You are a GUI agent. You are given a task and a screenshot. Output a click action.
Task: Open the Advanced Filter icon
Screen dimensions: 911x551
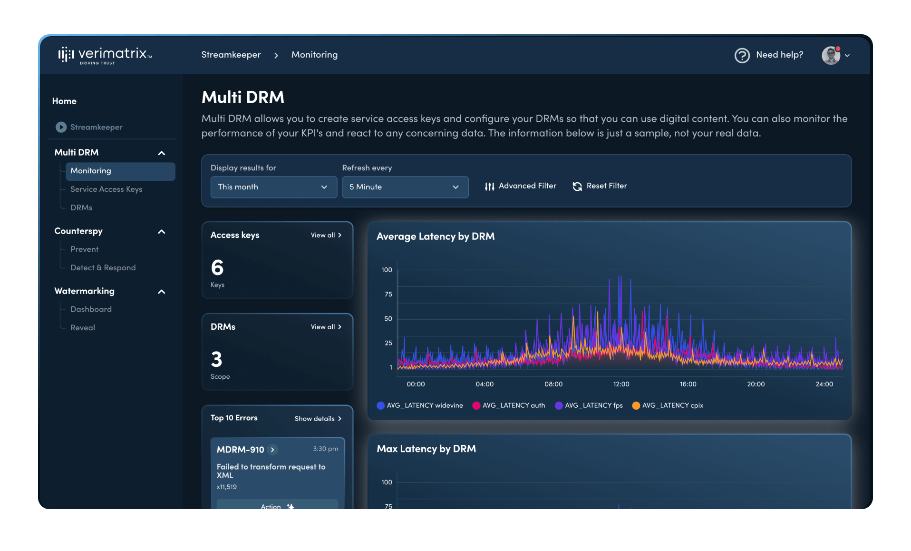point(489,186)
